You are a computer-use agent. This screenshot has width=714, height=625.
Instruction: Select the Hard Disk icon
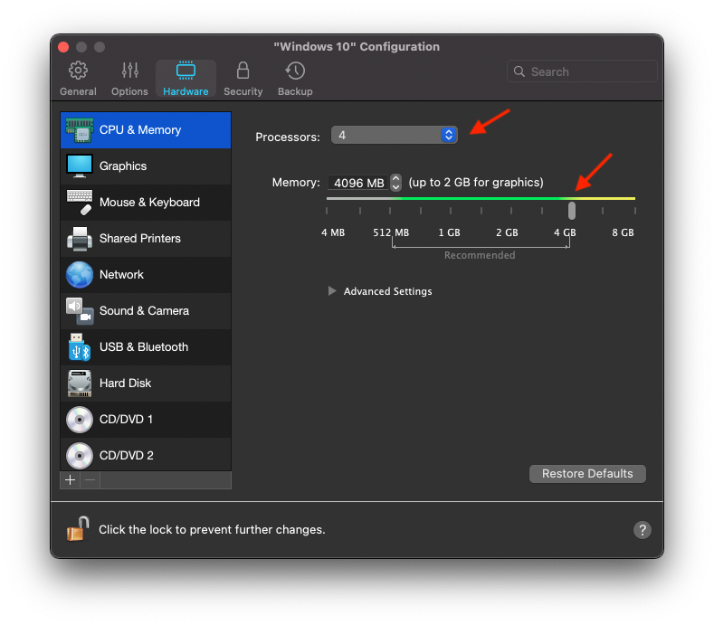80,384
